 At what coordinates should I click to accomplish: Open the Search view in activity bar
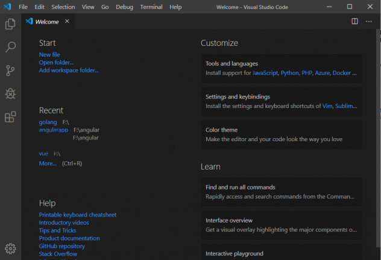pyautogui.click(x=10, y=47)
